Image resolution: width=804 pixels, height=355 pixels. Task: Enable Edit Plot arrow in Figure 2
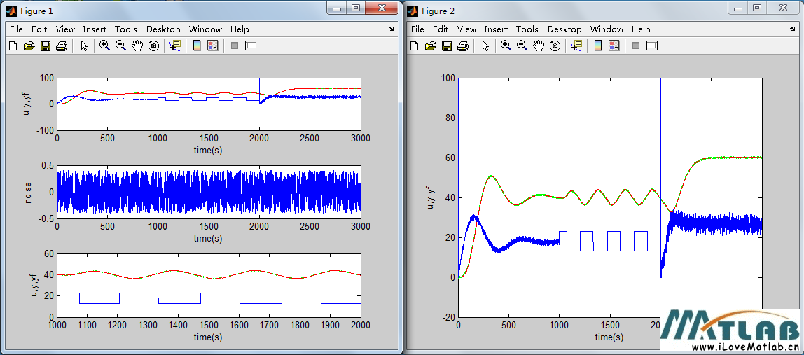(x=485, y=46)
